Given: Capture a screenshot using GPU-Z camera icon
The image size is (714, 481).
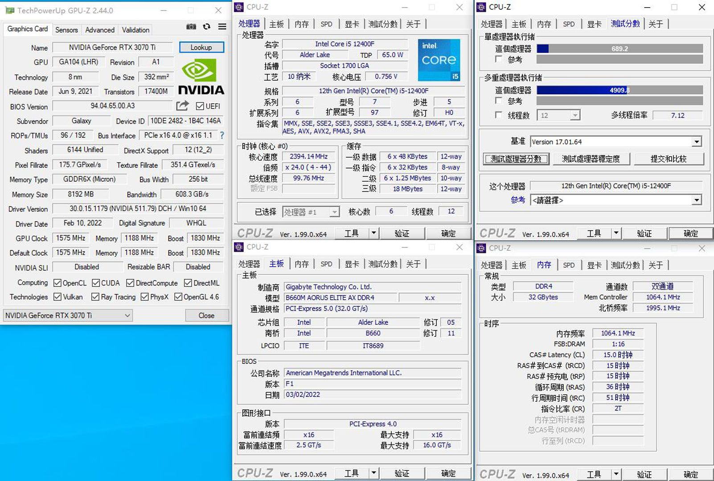Looking at the screenshot, I should point(191,27).
